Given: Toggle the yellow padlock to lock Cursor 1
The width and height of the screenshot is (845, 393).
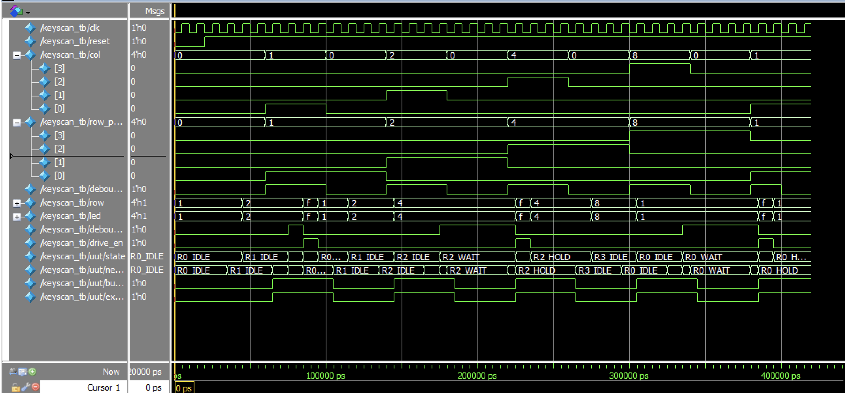Looking at the screenshot, I should (15, 387).
